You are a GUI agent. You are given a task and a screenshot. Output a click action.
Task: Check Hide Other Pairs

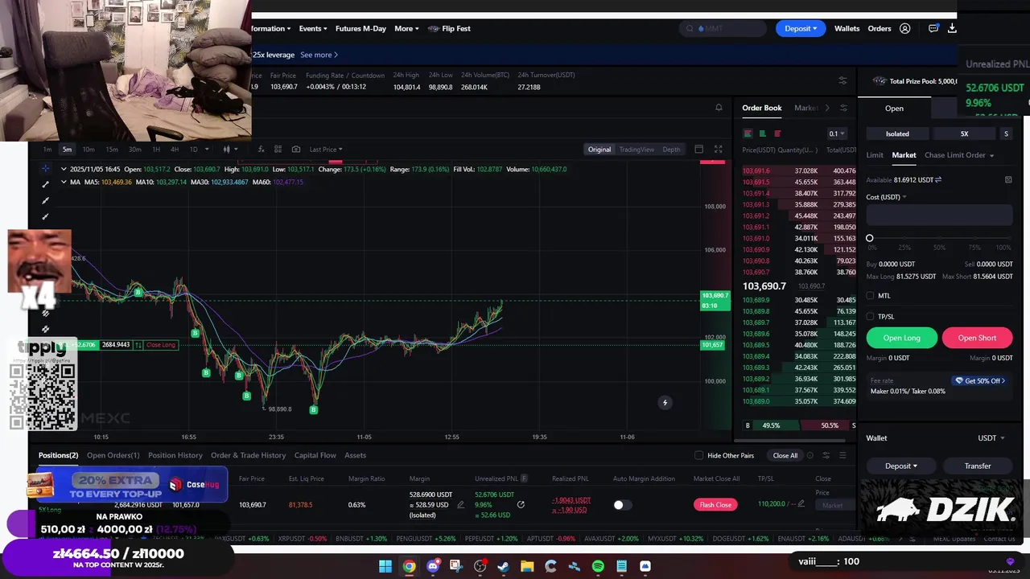click(x=698, y=455)
